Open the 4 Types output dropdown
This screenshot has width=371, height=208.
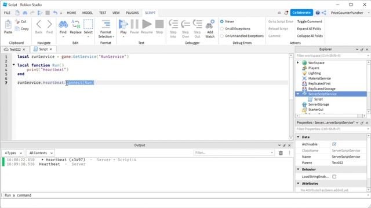pos(13,153)
